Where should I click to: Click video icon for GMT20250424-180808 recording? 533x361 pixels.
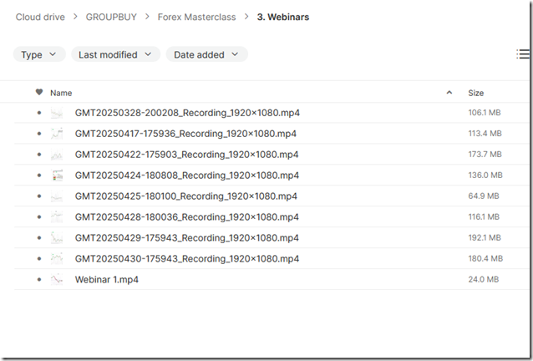[57, 175]
